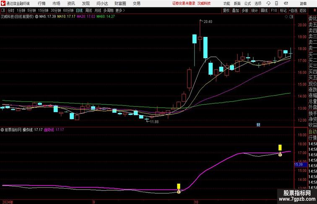Click the 趋势线 17.17 indicator label

point(54,130)
